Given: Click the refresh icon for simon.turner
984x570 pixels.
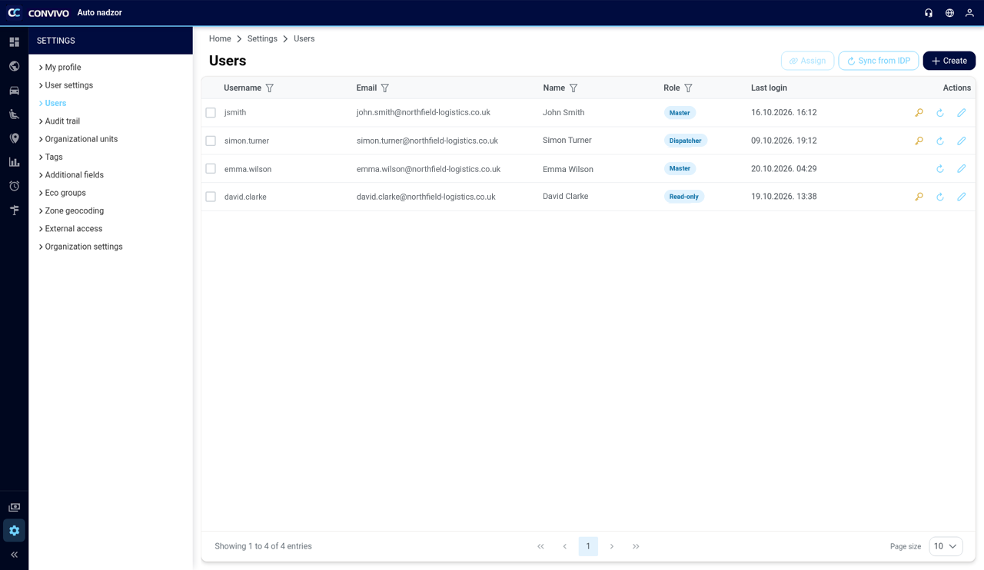Looking at the screenshot, I should click(940, 141).
